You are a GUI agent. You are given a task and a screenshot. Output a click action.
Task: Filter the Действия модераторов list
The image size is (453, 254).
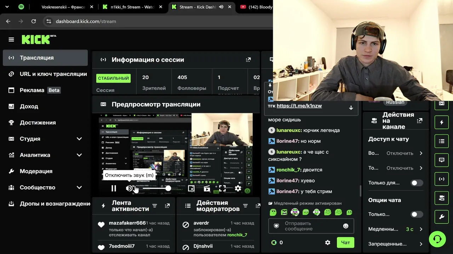[x=245, y=206]
